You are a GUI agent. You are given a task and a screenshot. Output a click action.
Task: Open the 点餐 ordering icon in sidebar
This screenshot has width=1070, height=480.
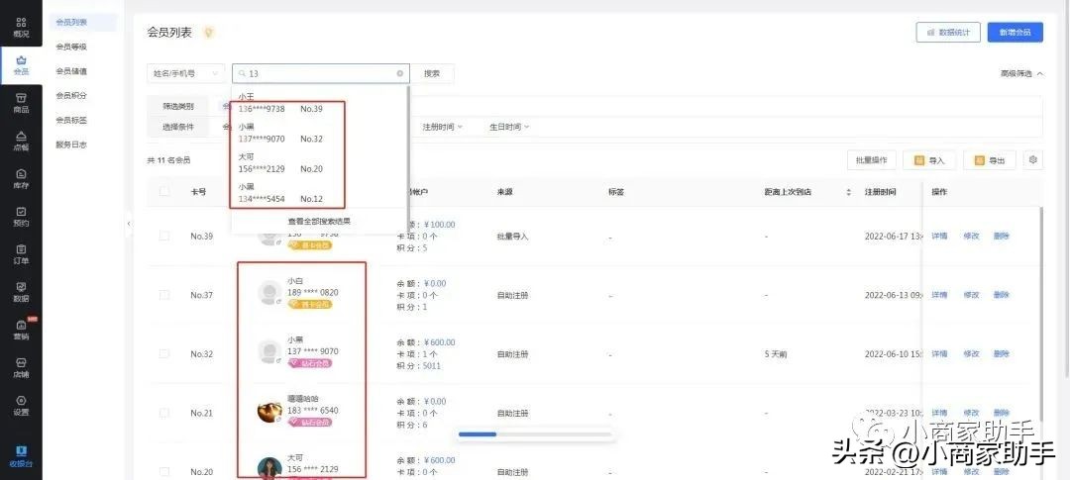tap(21, 142)
